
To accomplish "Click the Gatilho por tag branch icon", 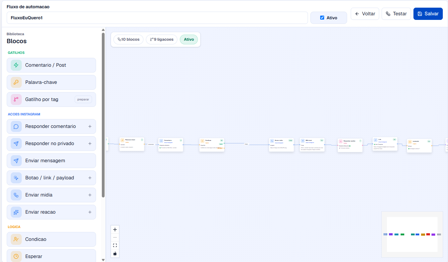I will pos(16,99).
